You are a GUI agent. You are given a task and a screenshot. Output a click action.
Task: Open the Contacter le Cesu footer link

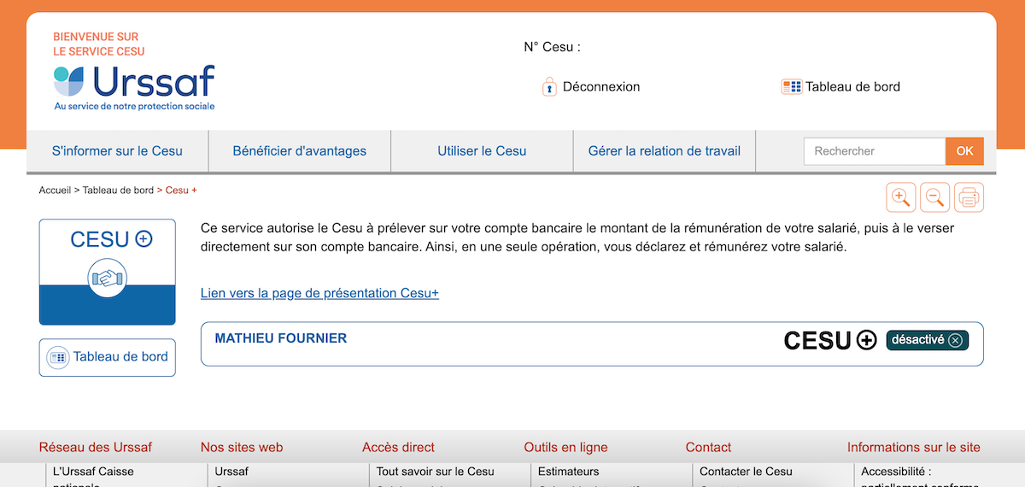pos(746,472)
